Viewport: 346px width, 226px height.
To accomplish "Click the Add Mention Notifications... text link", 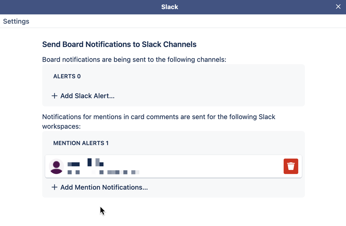I will 104,187.
